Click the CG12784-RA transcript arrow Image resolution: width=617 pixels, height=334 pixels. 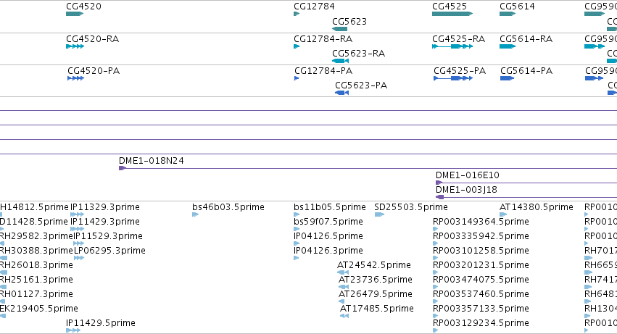[297, 46]
